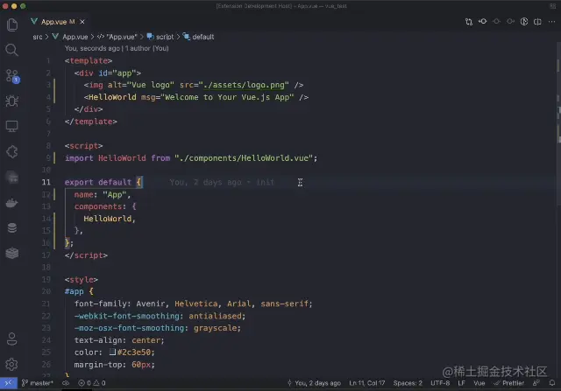Image resolution: width=561 pixels, height=391 pixels.
Task: Close the App.vue tab
Action: 82,22
